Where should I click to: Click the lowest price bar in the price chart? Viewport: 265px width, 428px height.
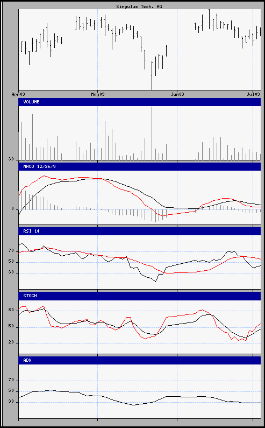pyautogui.click(x=152, y=75)
